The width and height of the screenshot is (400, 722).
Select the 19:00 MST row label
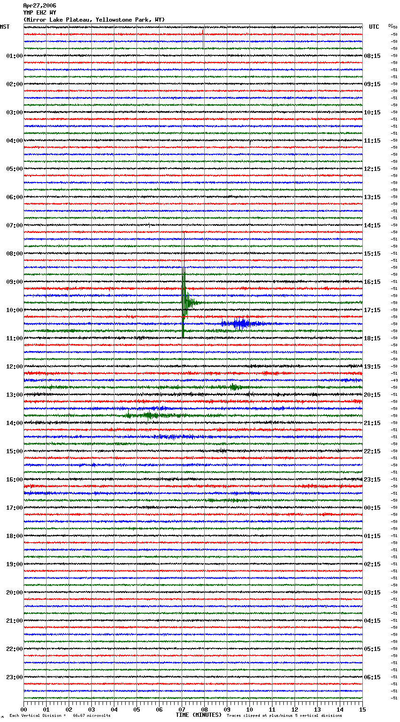tap(15, 564)
